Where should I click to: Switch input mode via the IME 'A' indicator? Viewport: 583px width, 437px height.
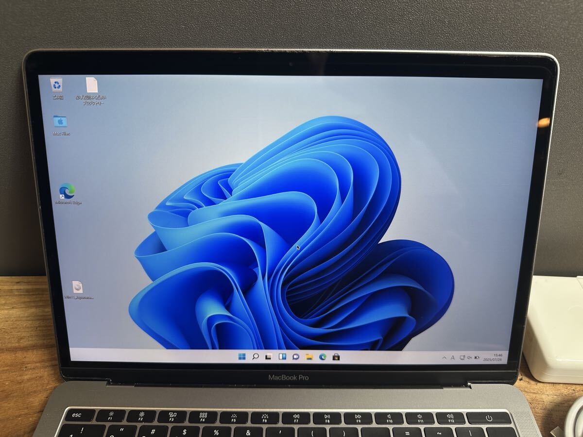point(453,358)
